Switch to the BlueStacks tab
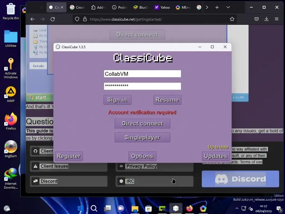Screen dimensions: 285x214 point(141,8)
